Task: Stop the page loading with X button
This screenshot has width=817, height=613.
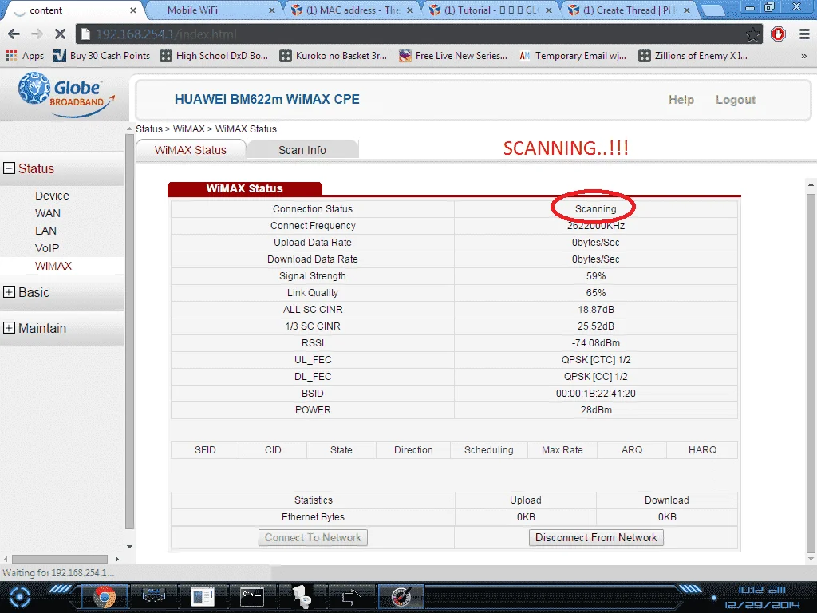Action: (x=60, y=34)
